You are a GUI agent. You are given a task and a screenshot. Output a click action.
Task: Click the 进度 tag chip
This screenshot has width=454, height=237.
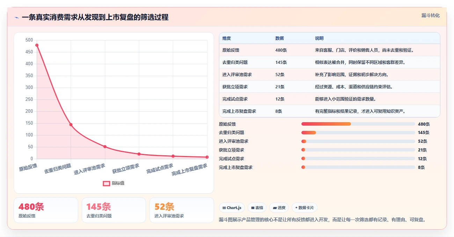tap(279, 208)
